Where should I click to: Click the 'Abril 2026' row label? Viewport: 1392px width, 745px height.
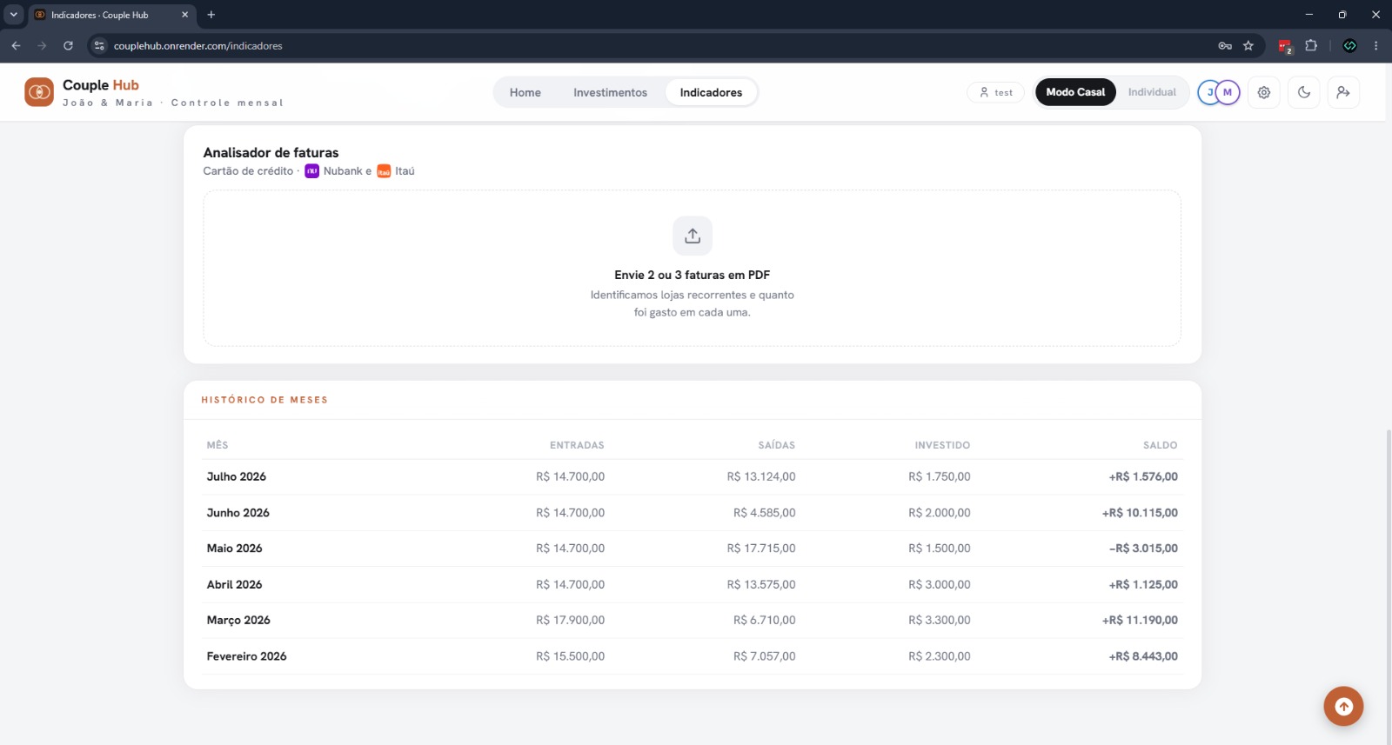[x=234, y=585]
